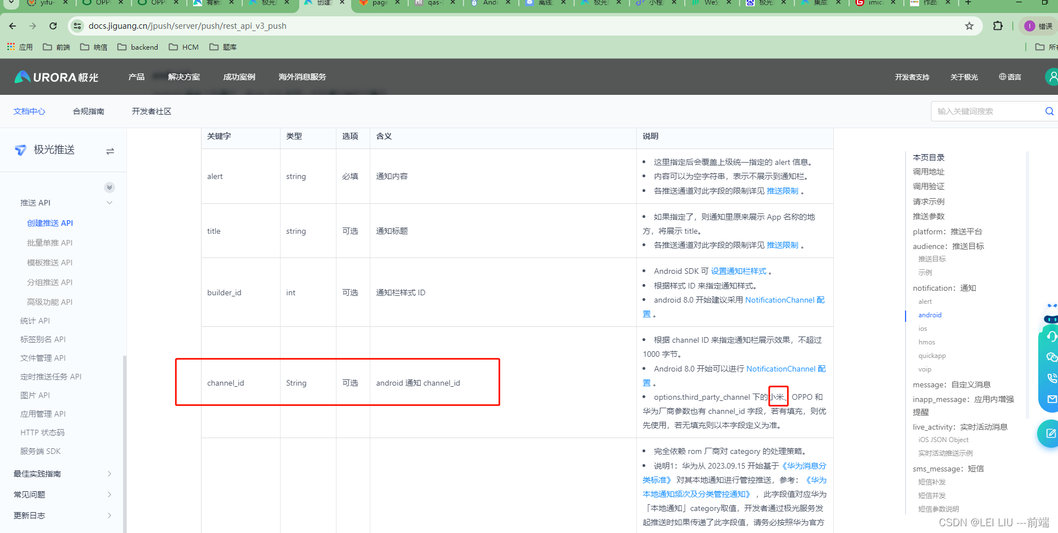View site info icon in address bar
This screenshot has height=533, width=1058.
pos(77,26)
